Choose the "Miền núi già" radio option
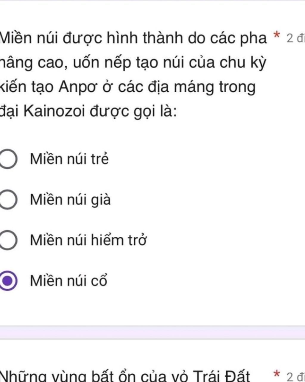Viewport: 305px width, 382px height. click(x=7, y=200)
